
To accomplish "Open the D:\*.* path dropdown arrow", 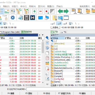I will (x=51, y=35).
